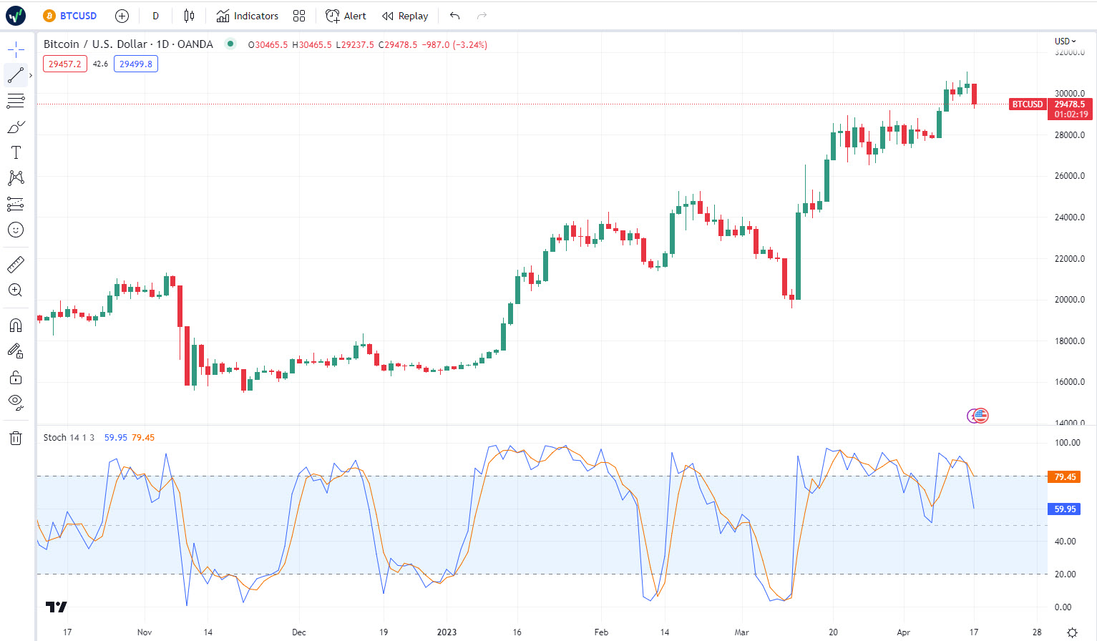Open the USD currency dropdown
Viewport: 1097px width, 641px height.
tap(1066, 41)
